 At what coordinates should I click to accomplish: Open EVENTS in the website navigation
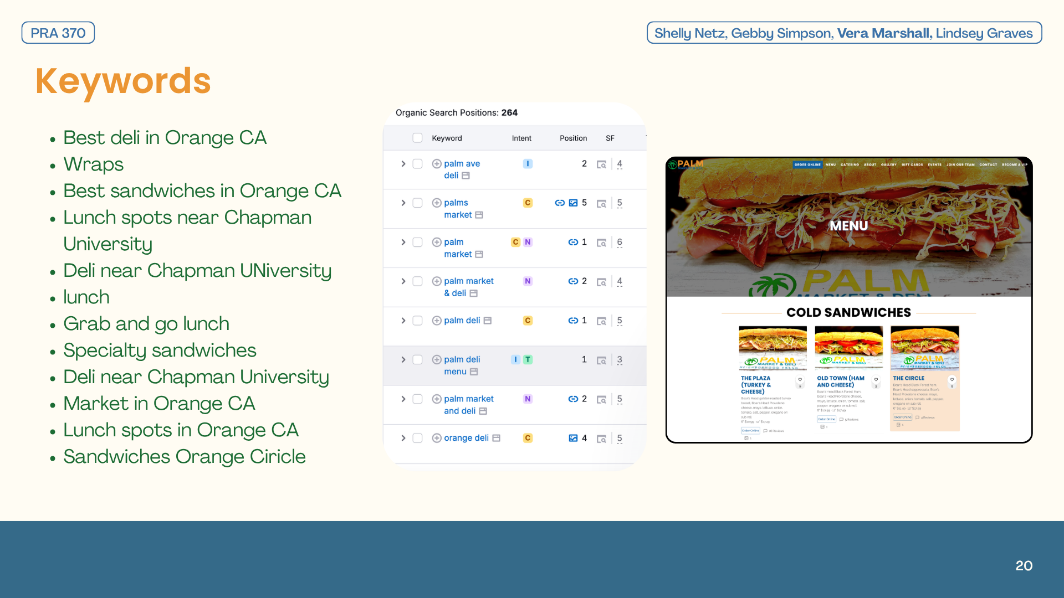pyautogui.click(x=935, y=164)
